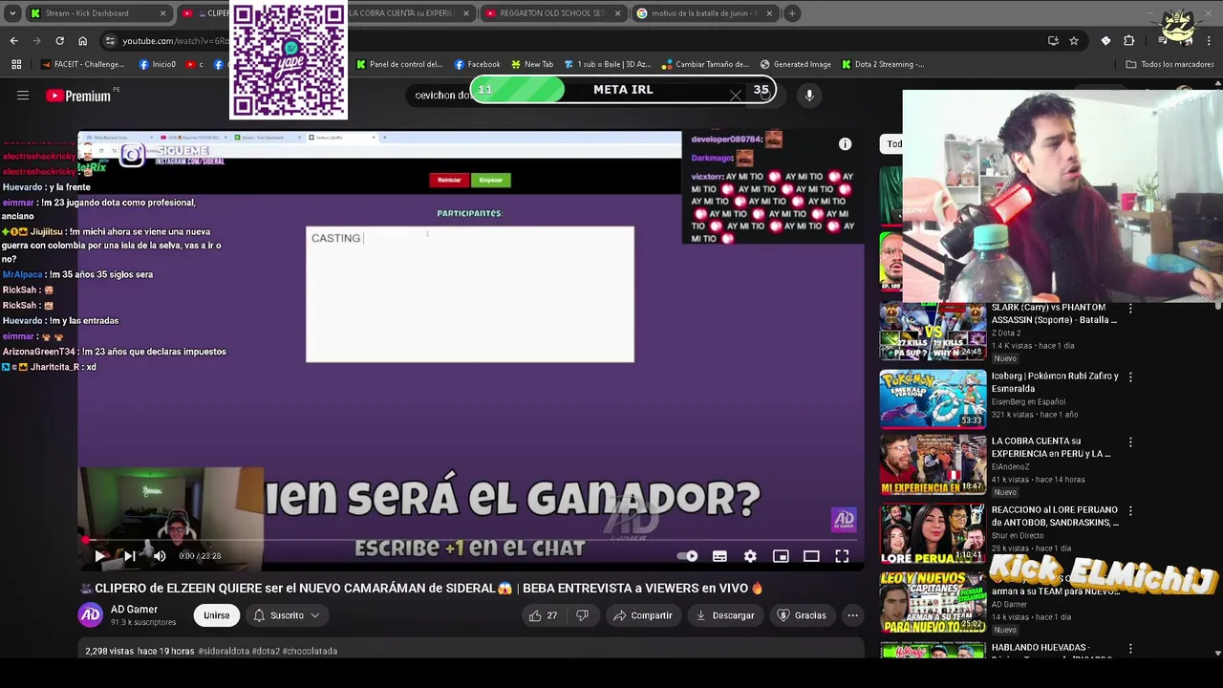
Task: Open the Inicio0 Facebook bookmark
Action: 158,64
